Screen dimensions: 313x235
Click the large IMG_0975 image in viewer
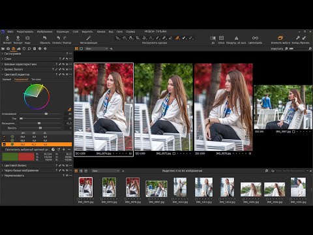pyautogui.click(x=164, y=107)
